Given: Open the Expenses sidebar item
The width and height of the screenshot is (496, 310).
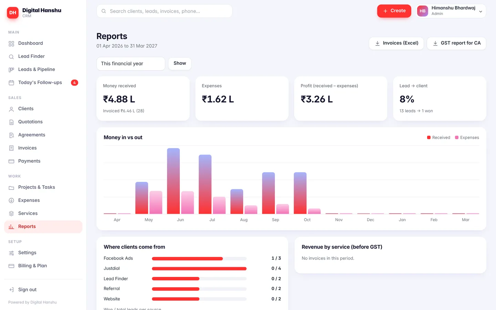Looking at the screenshot, I should 43,200.
